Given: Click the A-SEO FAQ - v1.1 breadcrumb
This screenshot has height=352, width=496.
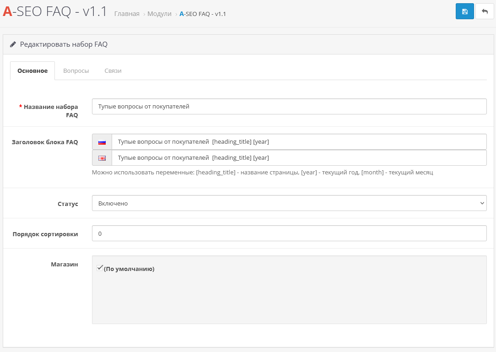Looking at the screenshot, I should click(203, 14).
